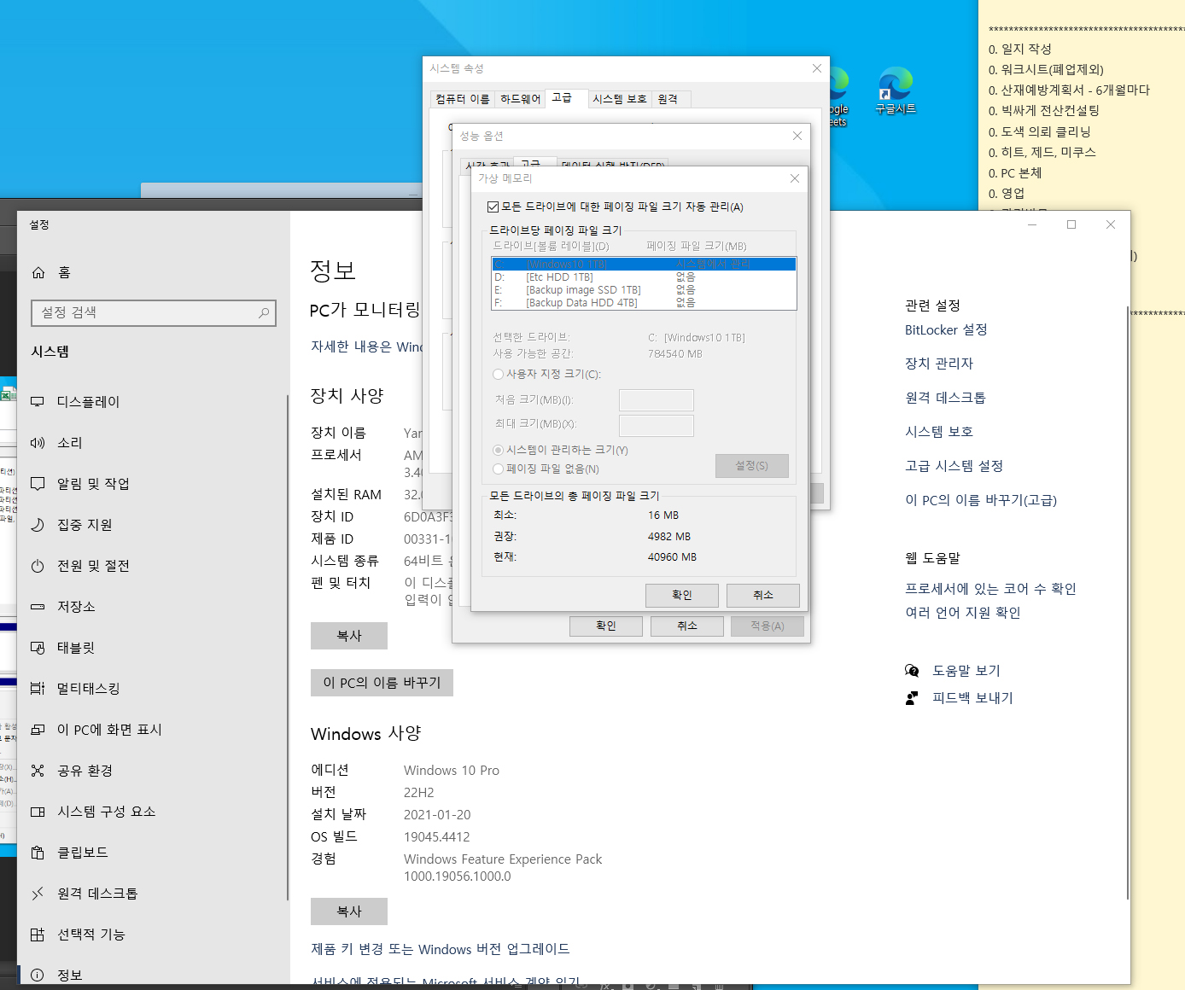Click the Send feedback (피드백 보내기) icon

(x=912, y=698)
